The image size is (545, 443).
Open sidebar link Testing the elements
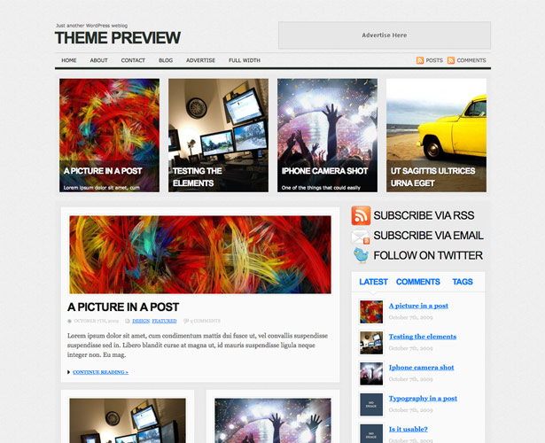pos(423,337)
